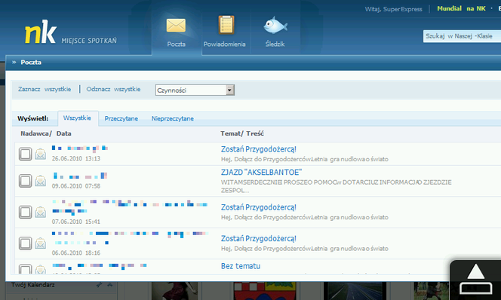
Task: Open the Śledzik fish icon
Action: coord(275,25)
